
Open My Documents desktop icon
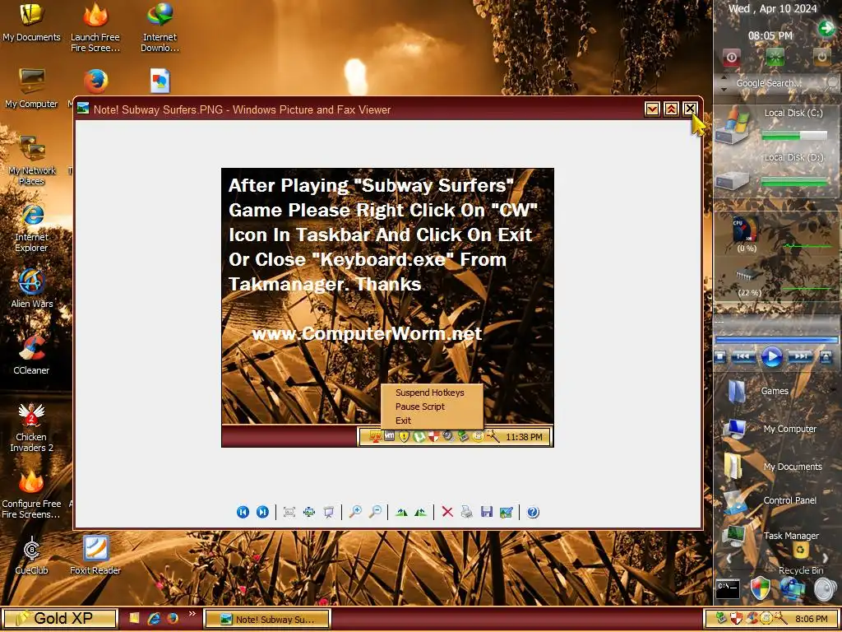pyautogui.click(x=32, y=22)
